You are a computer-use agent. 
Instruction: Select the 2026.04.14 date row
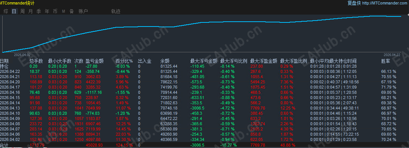point(10,102)
